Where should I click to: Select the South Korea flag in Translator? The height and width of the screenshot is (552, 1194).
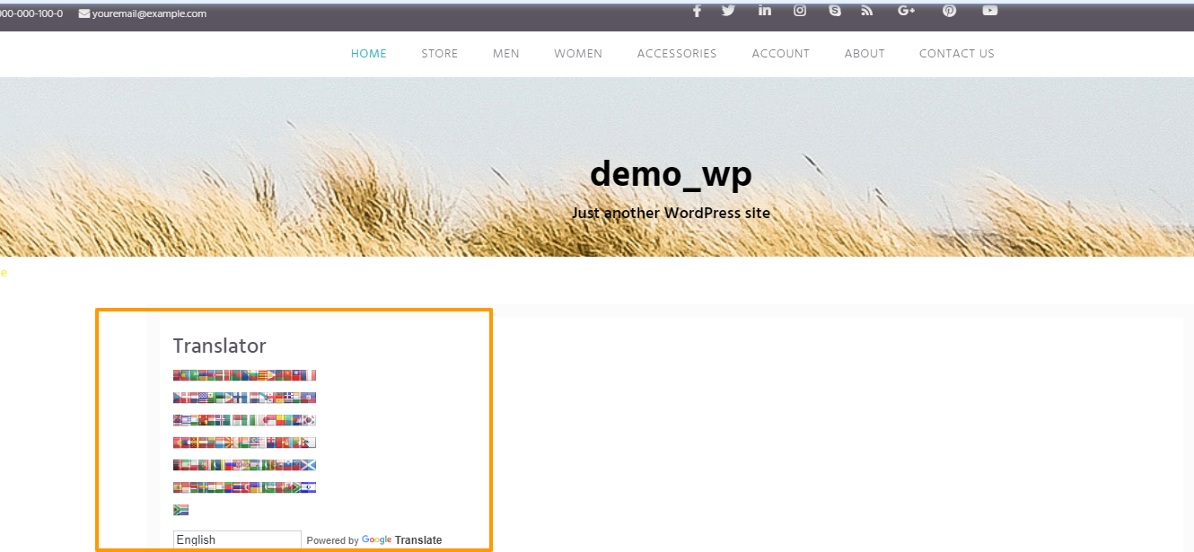309,420
